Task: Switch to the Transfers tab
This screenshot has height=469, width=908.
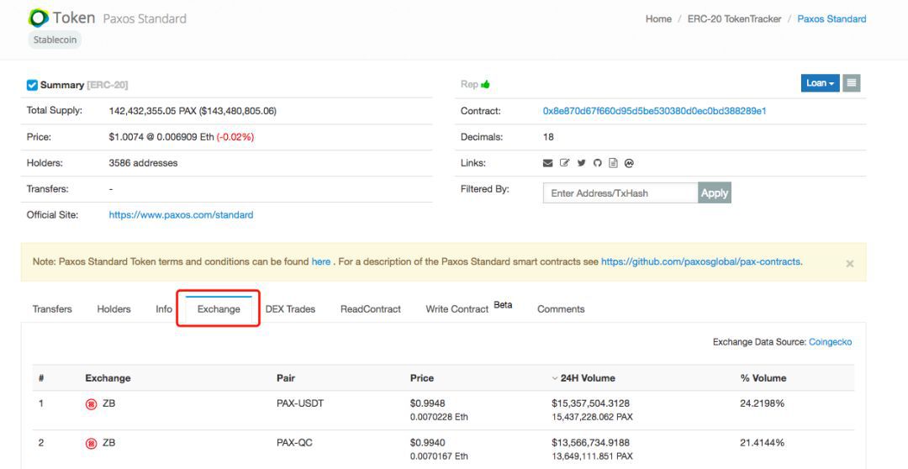Action: click(x=52, y=309)
